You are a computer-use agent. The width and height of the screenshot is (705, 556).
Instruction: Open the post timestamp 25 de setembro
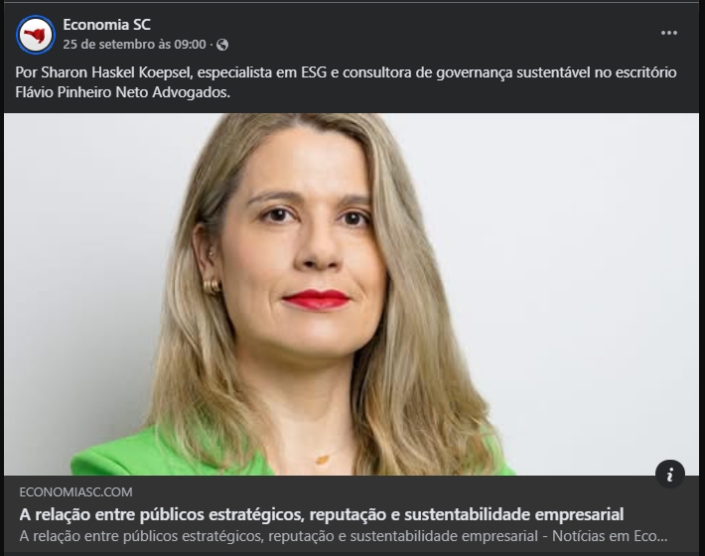coord(134,45)
